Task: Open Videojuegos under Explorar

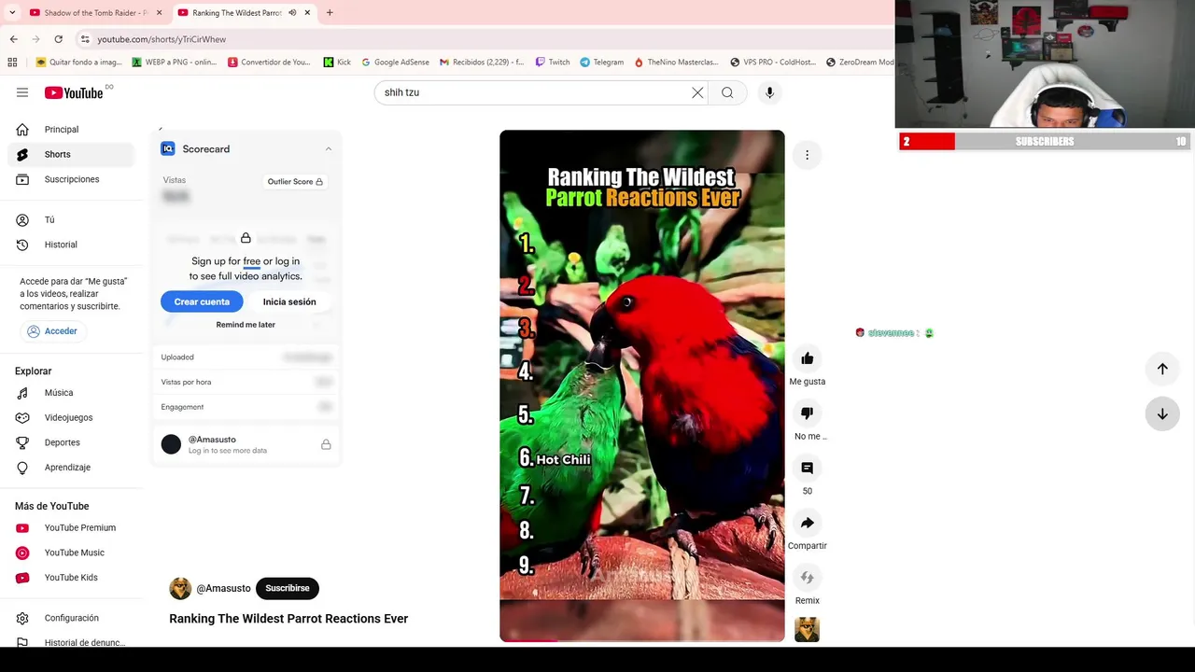Action: click(71, 417)
